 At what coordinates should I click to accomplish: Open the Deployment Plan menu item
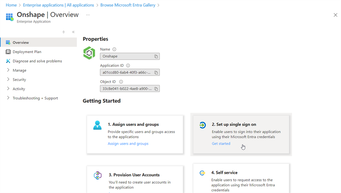[27, 52]
